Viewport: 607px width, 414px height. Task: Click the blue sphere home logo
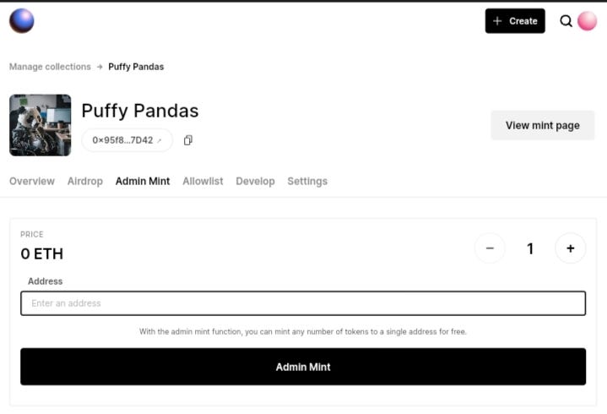[21, 20]
